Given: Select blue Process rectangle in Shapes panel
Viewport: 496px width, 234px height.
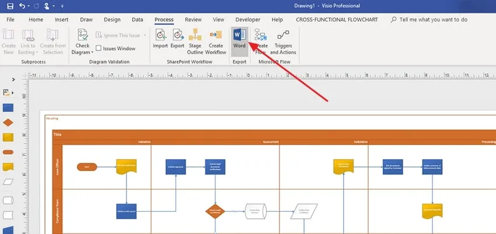Looking at the screenshot, I should click(x=8, y=108).
